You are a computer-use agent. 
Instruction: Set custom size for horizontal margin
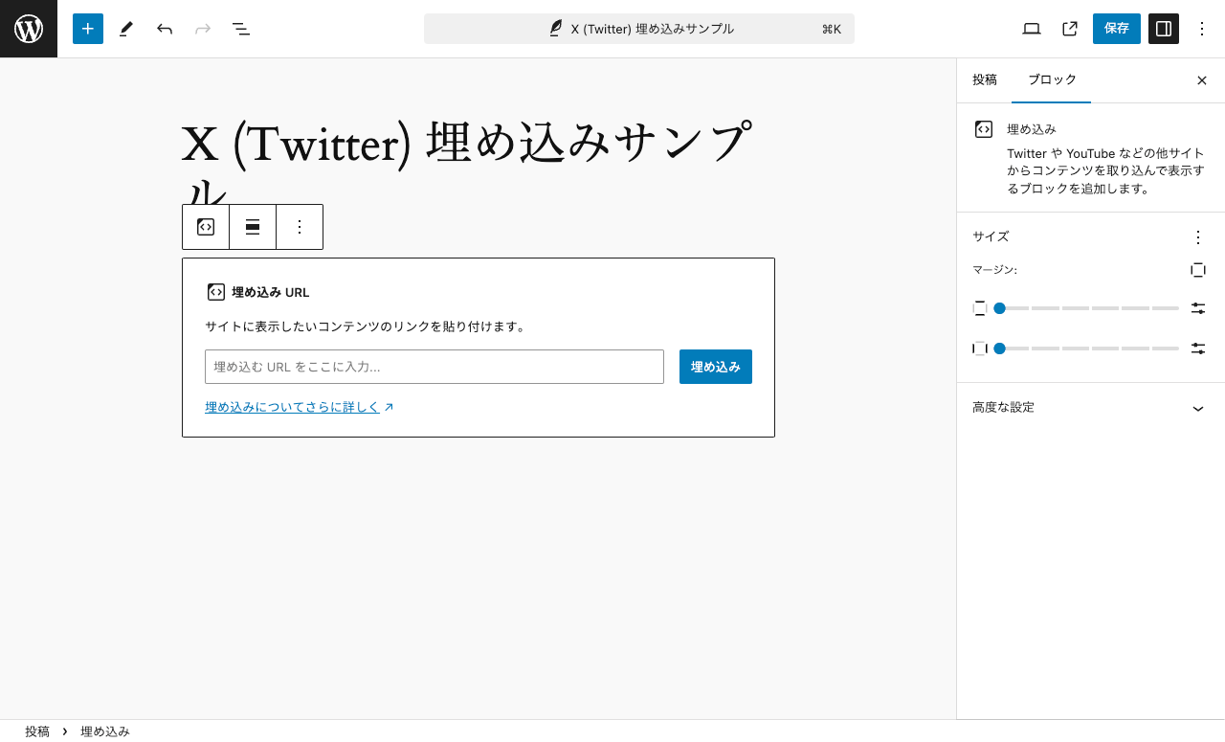1198,349
